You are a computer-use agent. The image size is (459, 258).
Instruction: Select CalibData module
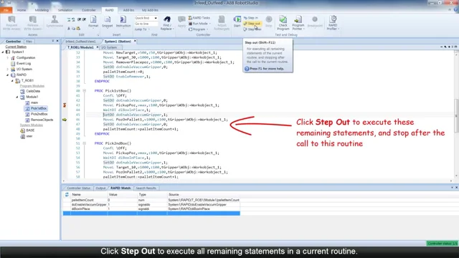[33, 91]
